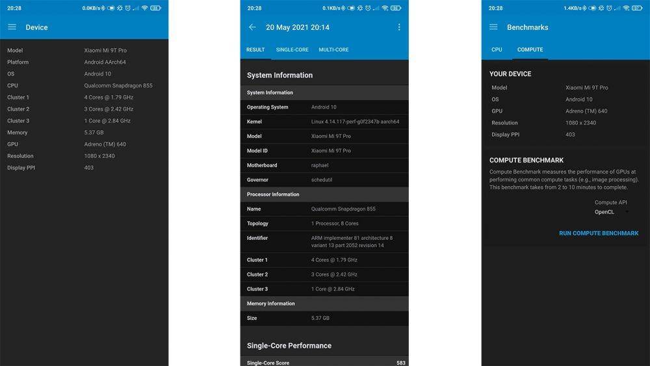This screenshot has width=650, height=366.
Task: Tap Bluetooth icon in results screen status bar
Action: (343, 8)
